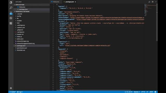Image resolution: width=166 pixels, height=93 pixels.
Task: Expand the models folder
Action: (32, 21)
